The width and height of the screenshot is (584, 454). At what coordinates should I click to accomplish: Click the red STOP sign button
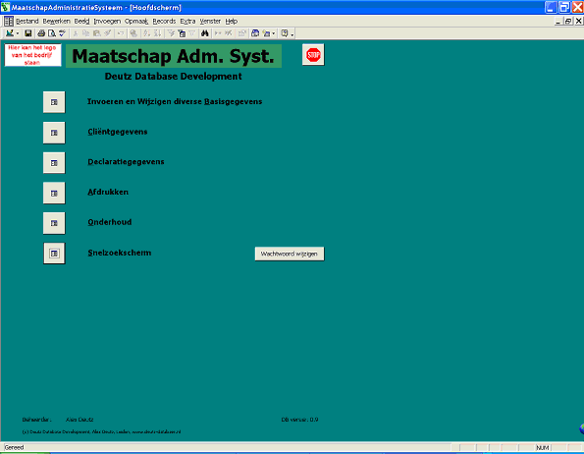point(313,54)
